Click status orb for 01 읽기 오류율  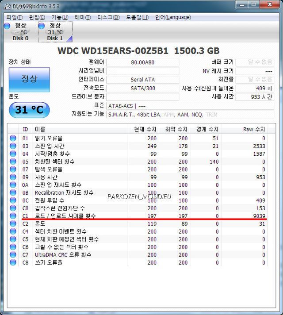(13, 138)
